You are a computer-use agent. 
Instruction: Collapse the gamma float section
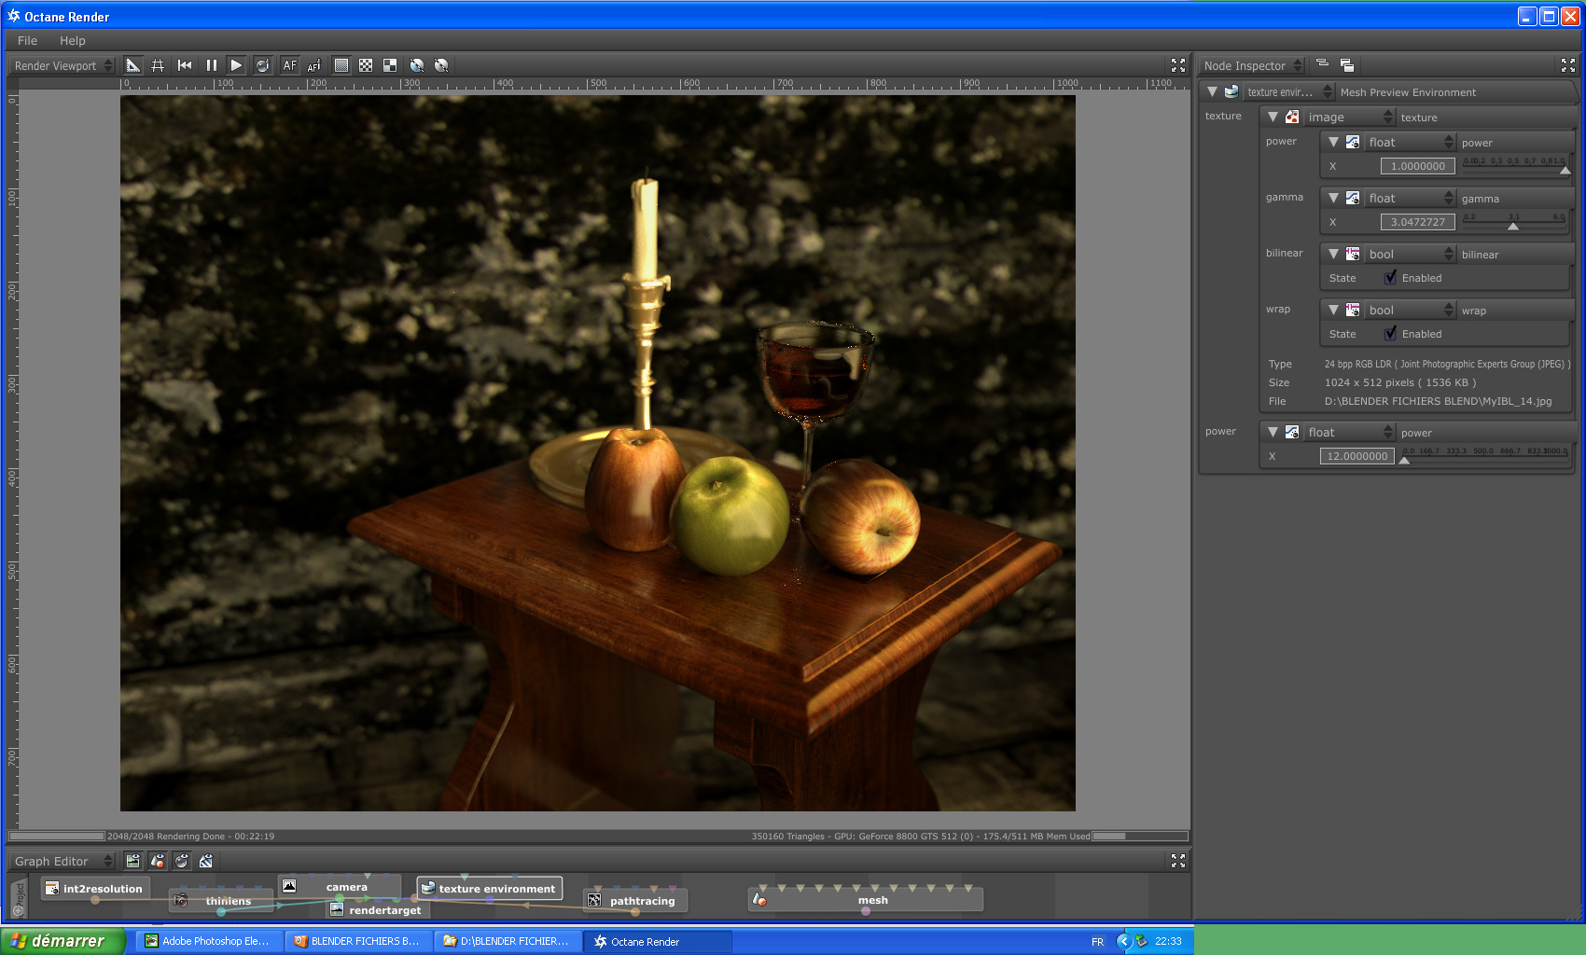tap(1333, 198)
